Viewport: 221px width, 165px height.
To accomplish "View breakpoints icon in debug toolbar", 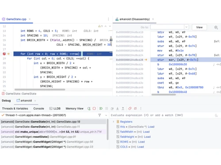I will click(130, 109).
